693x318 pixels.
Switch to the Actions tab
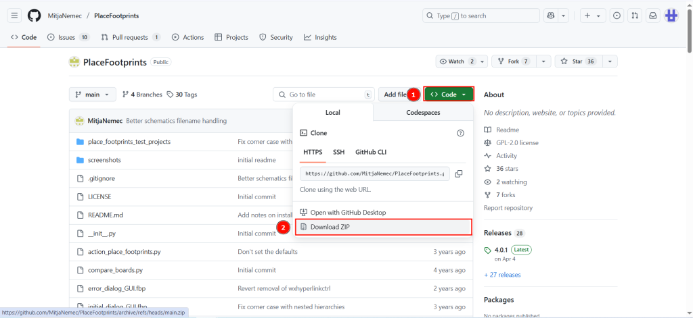tap(188, 38)
